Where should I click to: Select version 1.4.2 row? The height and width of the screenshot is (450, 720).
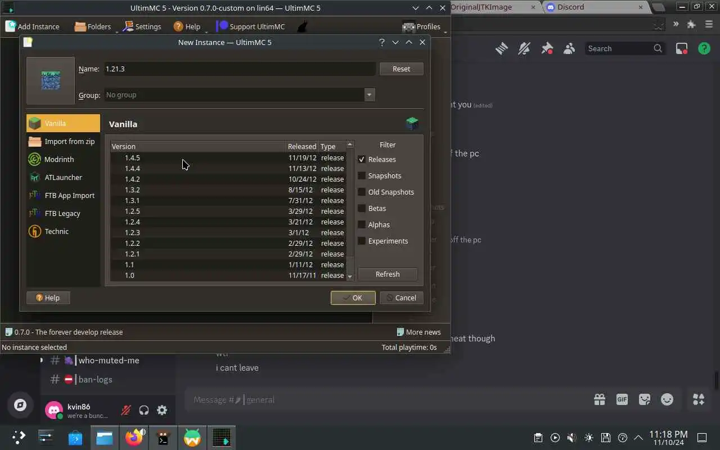[x=228, y=179]
